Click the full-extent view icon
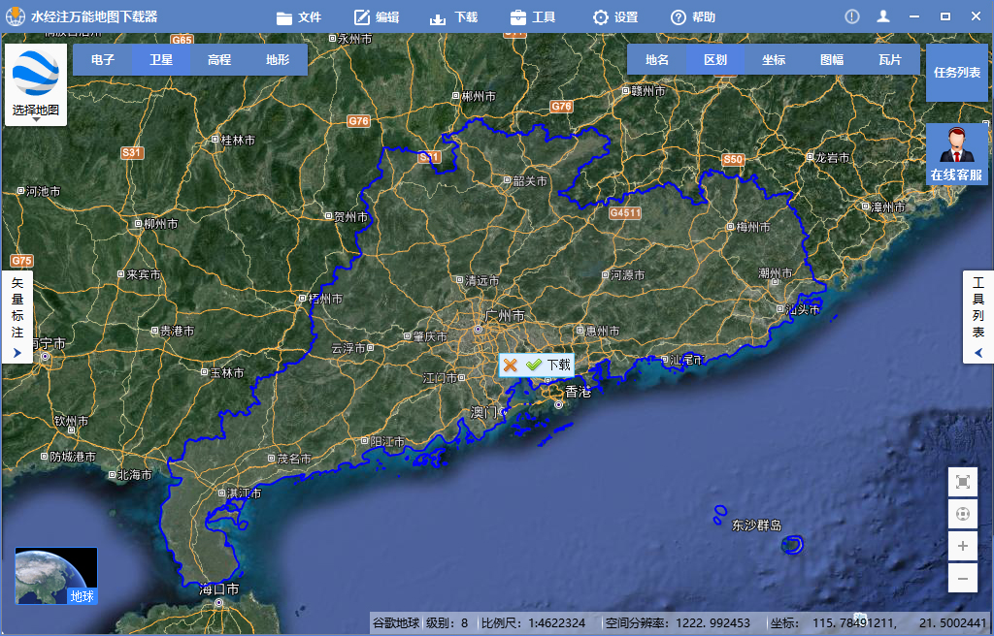994x636 pixels. [962, 482]
